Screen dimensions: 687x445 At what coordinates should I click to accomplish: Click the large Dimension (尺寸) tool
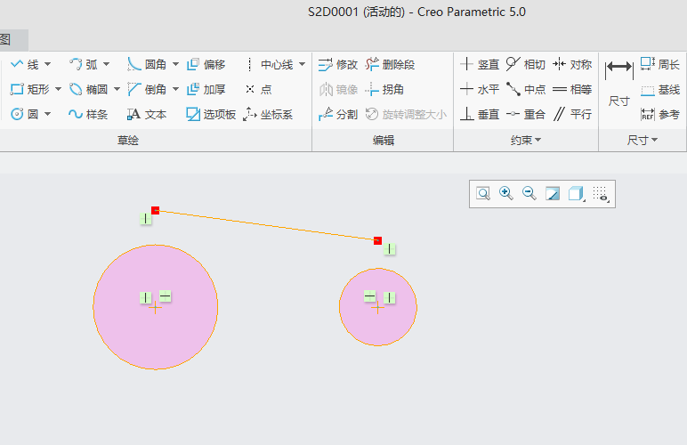pyautogui.click(x=619, y=84)
